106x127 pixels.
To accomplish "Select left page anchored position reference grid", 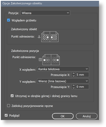I will click(x=46, y=60).
